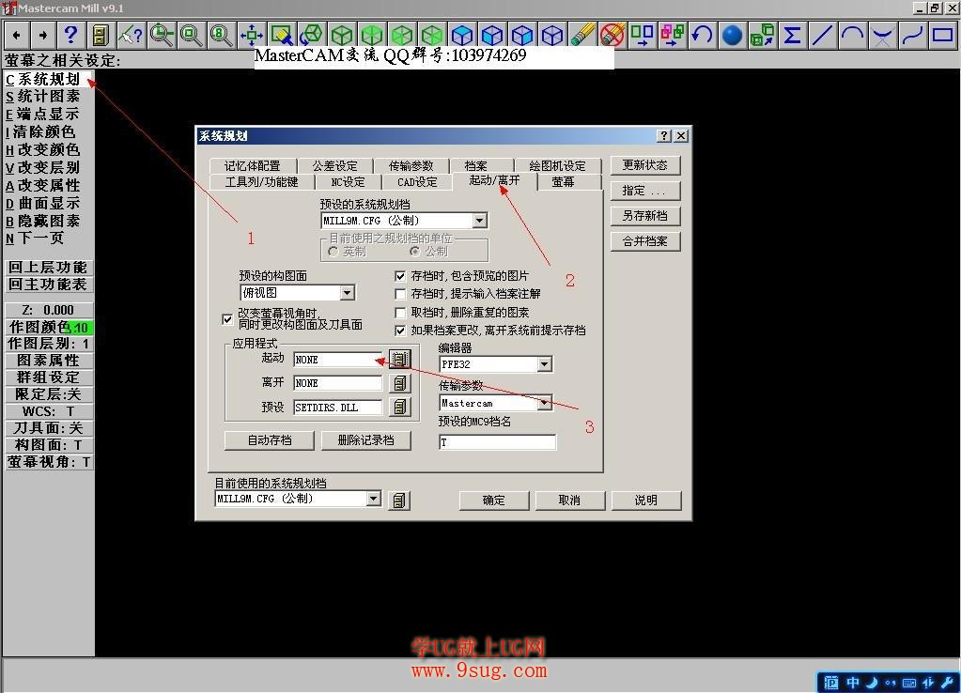Click the back arrow toolbar icon

pyautogui.click(x=17, y=35)
